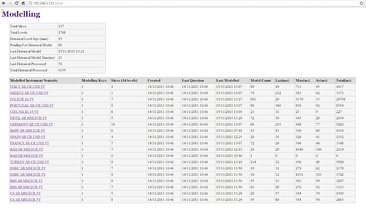Open the browser home page icon
366x210 pixels.
(x=23, y=3)
